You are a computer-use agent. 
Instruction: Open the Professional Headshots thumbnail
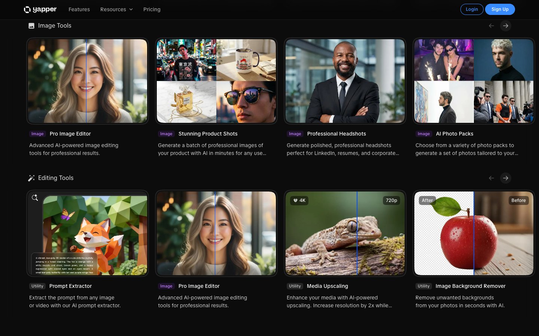click(345, 81)
